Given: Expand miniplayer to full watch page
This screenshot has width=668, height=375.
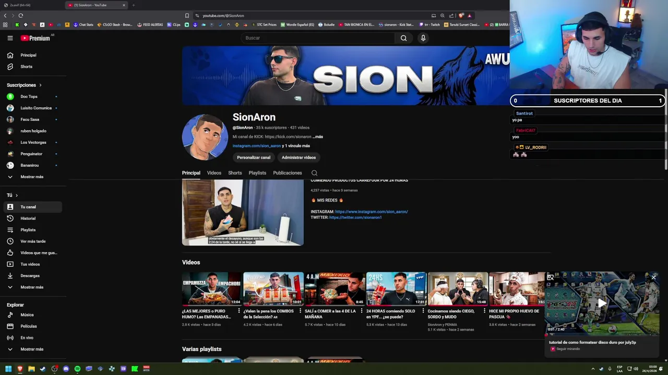Looking at the screenshot, I should [550, 278].
